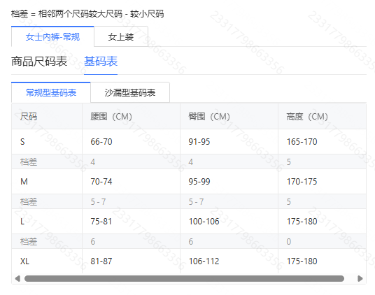Select the XL size row label

point(24,261)
